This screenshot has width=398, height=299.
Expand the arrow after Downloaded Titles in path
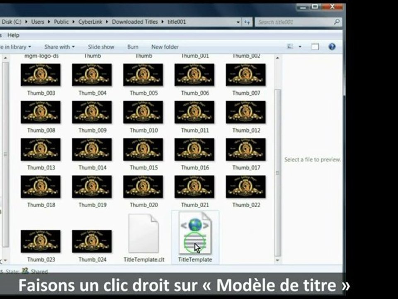tap(163, 22)
